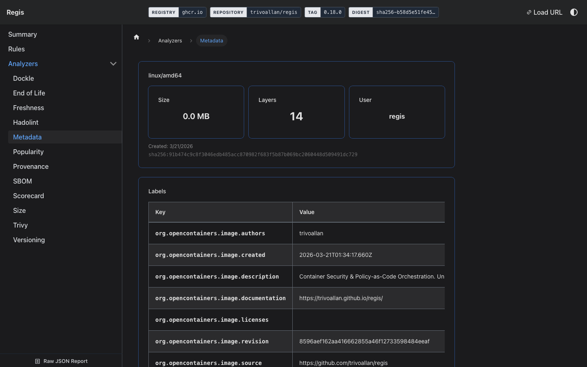
Task: Open the SBOM analyzer
Action: point(22,181)
